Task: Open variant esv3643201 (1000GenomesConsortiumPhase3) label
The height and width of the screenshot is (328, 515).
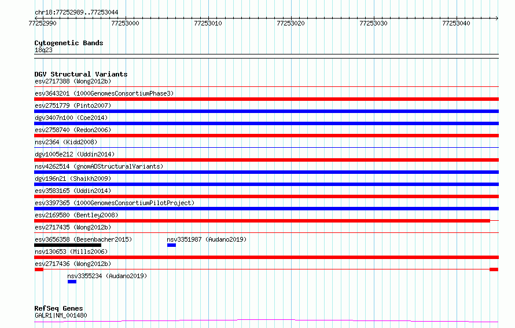Action: tap(104, 93)
